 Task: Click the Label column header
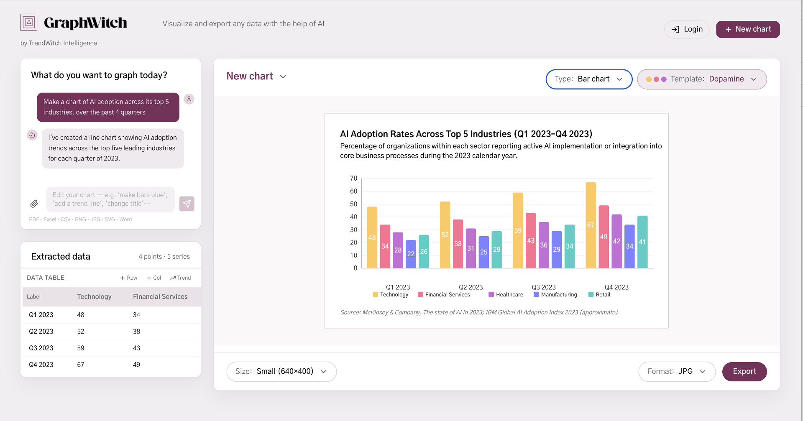click(33, 296)
